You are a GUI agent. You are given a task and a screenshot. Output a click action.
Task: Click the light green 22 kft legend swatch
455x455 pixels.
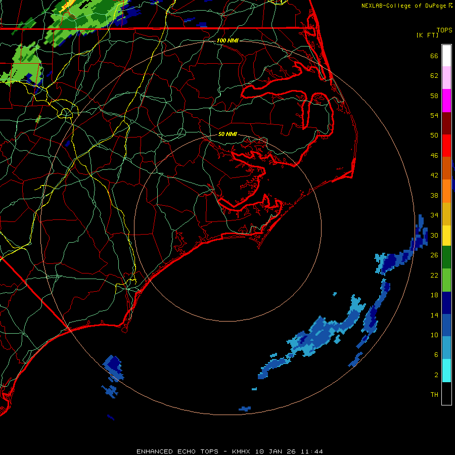pyautogui.click(x=446, y=280)
